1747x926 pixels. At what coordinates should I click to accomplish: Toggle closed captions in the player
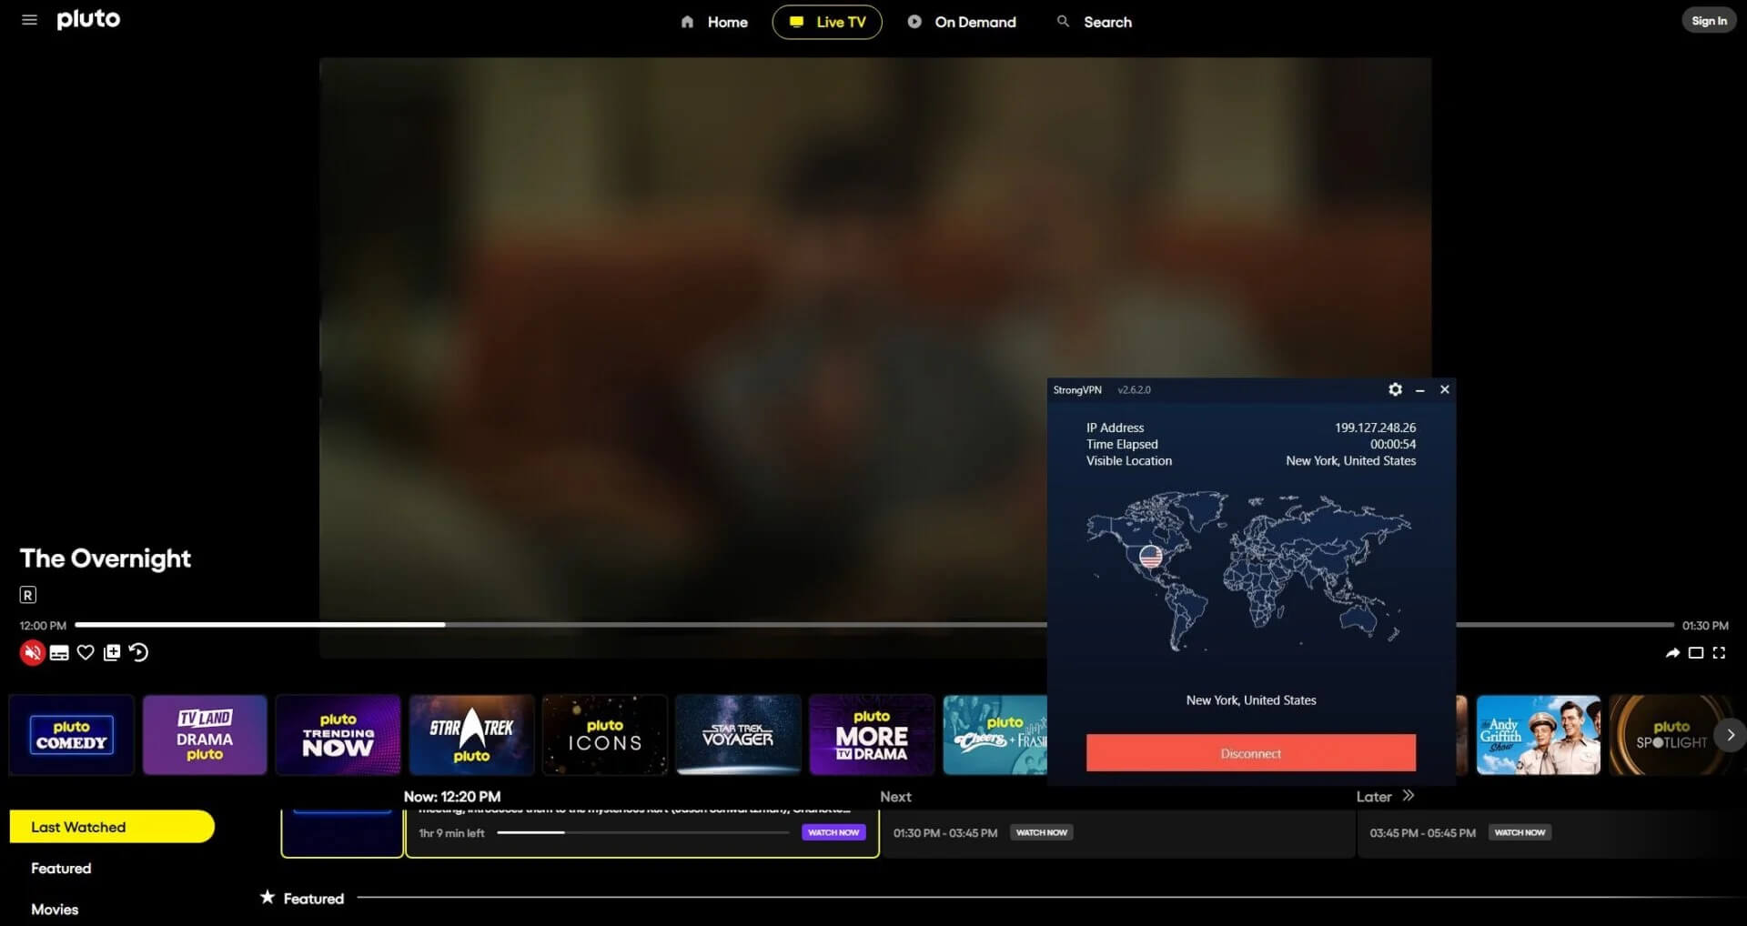click(59, 653)
